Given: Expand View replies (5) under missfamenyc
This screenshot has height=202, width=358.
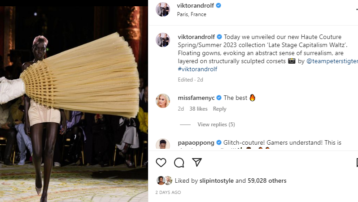Looking at the screenshot, I should click(216, 125).
